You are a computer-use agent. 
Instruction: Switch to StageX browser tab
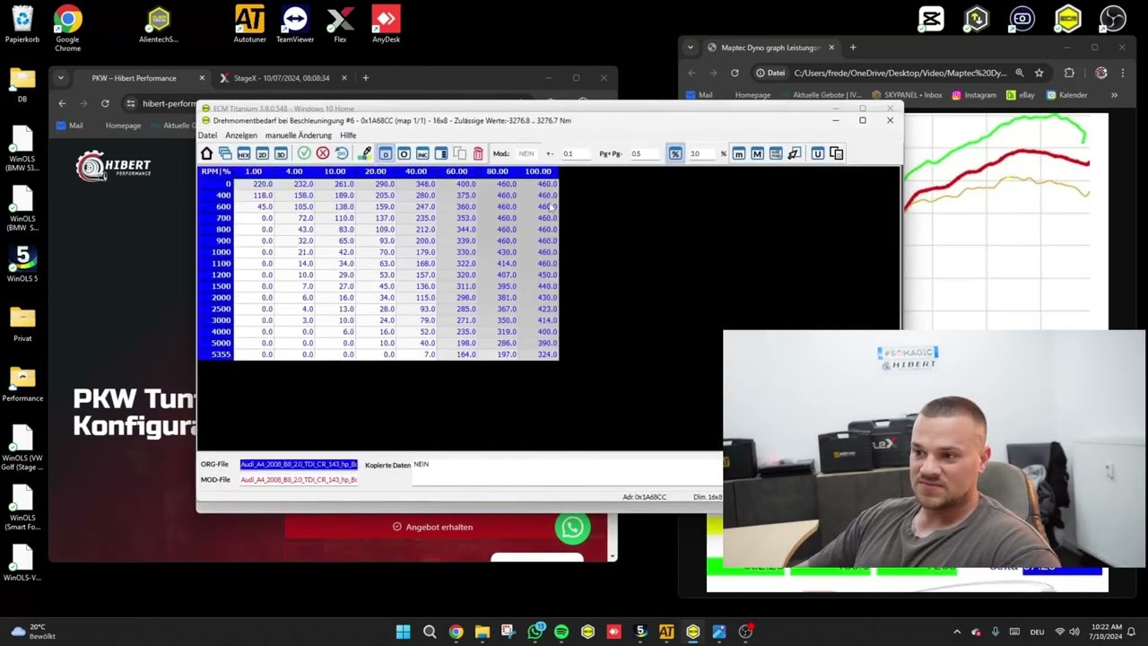[x=281, y=78]
